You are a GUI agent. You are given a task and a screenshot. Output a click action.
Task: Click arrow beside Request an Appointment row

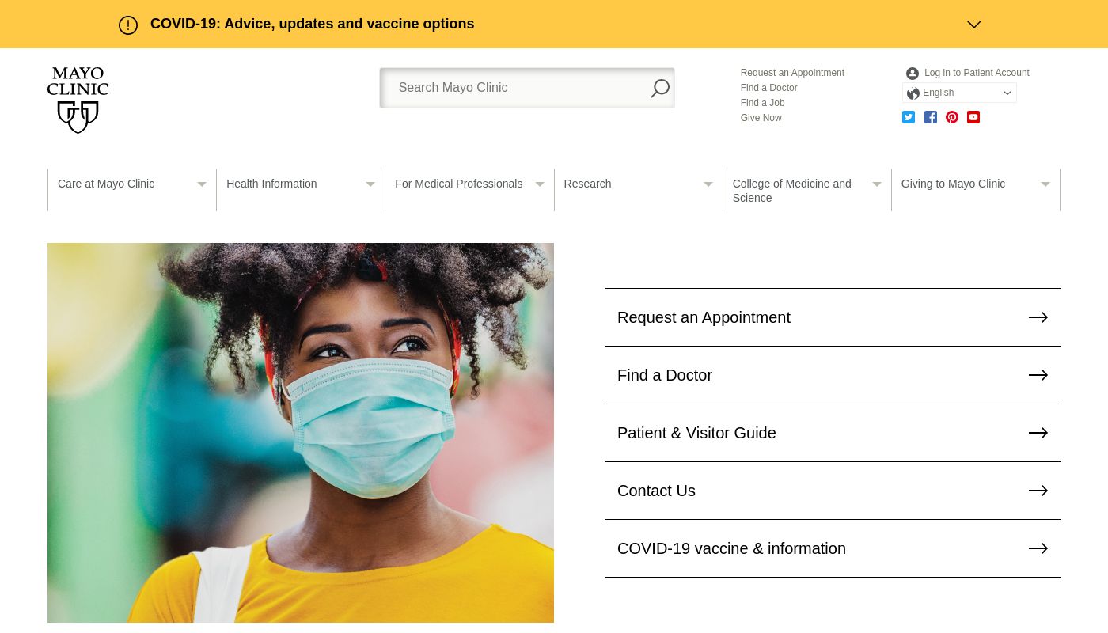tap(1038, 317)
